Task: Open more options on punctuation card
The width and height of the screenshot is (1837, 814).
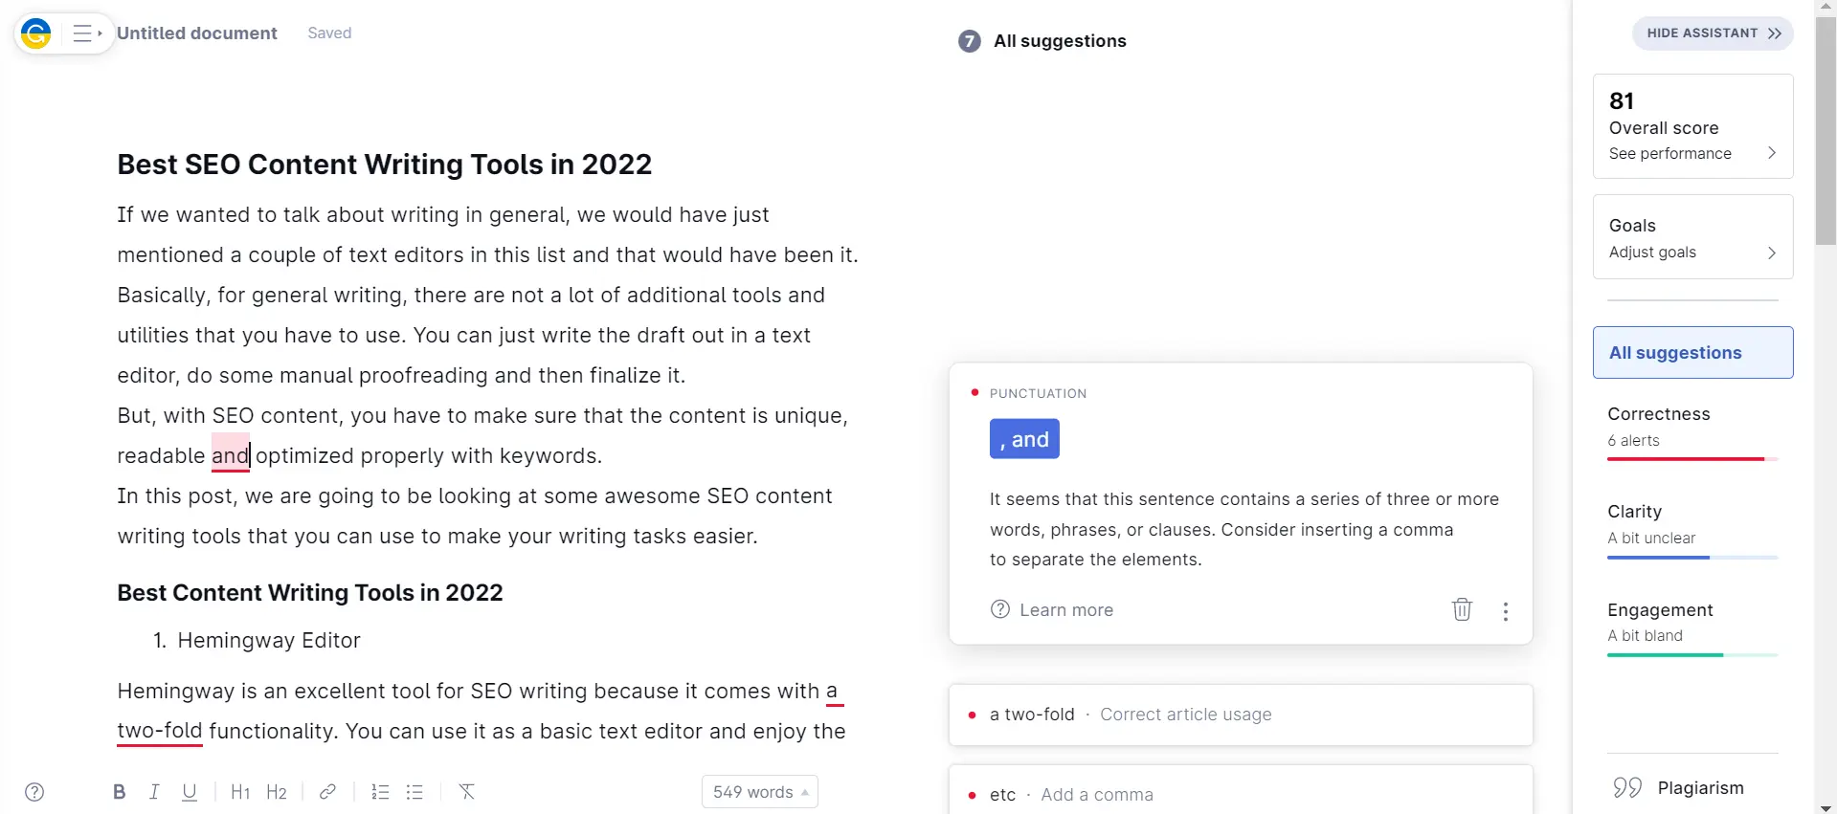Action: point(1506,611)
